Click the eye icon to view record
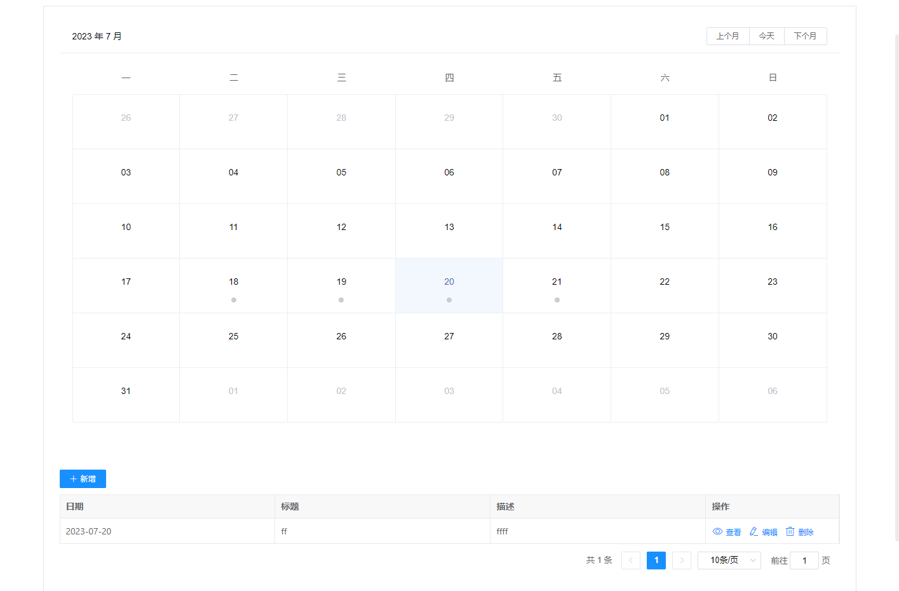The image size is (899, 591). pyautogui.click(x=717, y=531)
